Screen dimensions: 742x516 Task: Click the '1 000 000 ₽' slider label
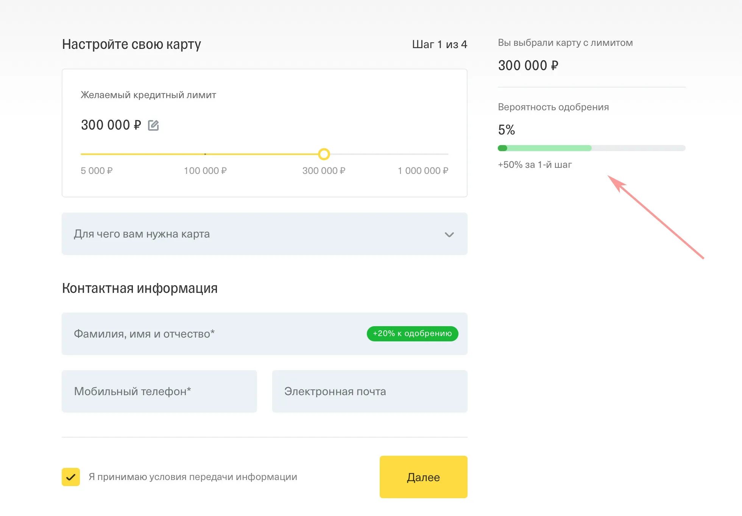[423, 171]
